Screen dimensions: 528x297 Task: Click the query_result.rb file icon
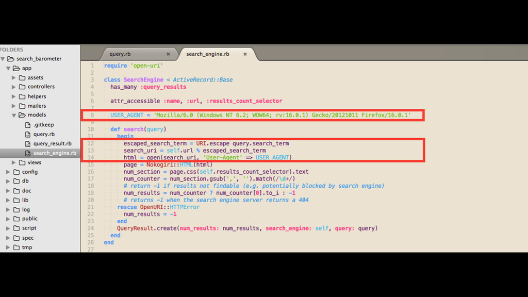coord(28,144)
